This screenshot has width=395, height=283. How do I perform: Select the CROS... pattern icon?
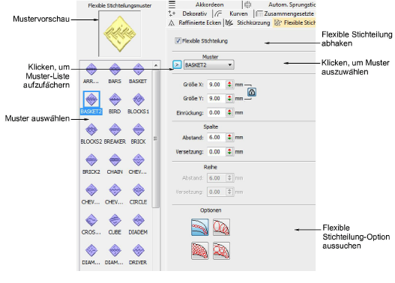coord(91,220)
